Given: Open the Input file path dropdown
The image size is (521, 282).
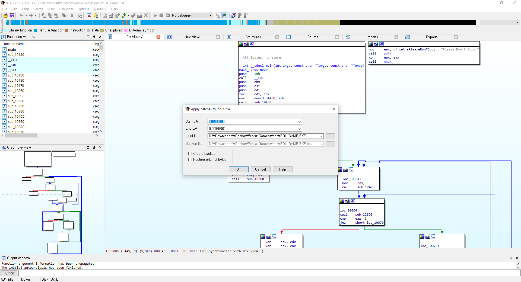Looking at the screenshot, I should coord(321,136).
